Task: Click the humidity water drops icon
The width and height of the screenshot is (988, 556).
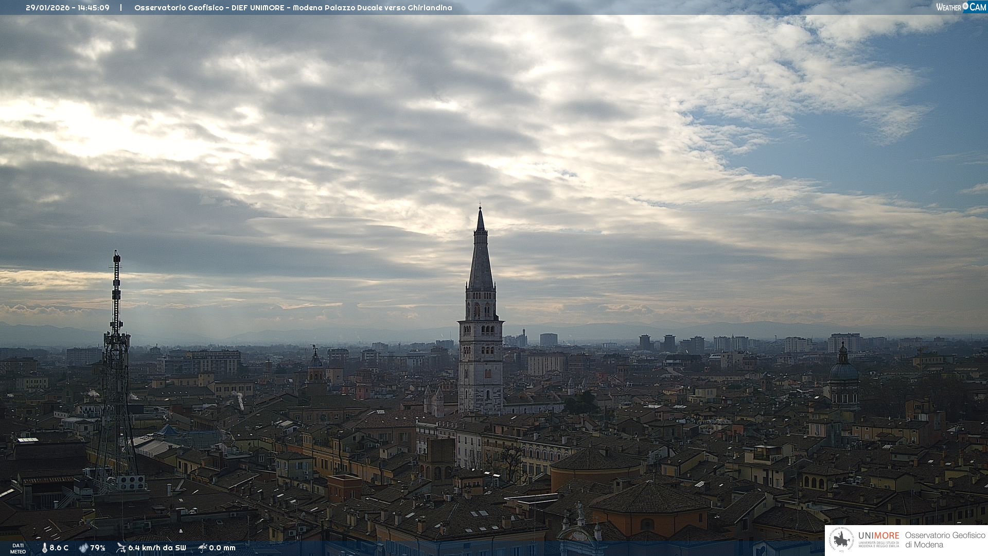Action: click(x=83, y=548)
